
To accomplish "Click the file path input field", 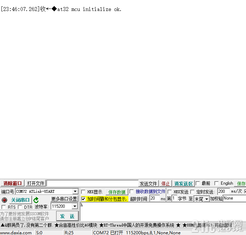I will [x=92, y=183].
